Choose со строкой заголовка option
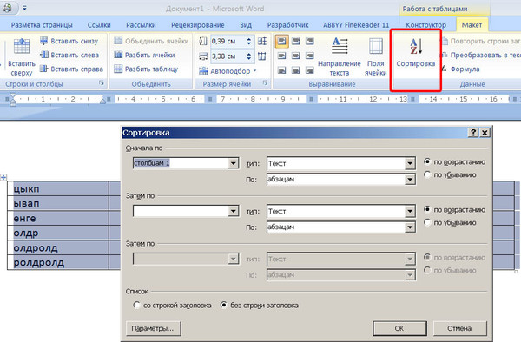Screen dimensions: 521x342 [x=172, y=306]
